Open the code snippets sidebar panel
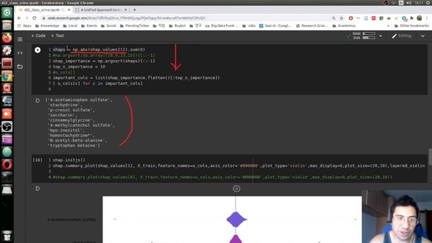This screenshot has height=243, width=432. point(20,53)
